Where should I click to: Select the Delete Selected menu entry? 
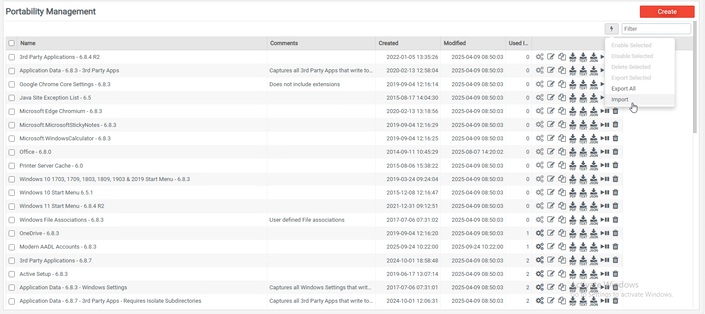[639, 67]
